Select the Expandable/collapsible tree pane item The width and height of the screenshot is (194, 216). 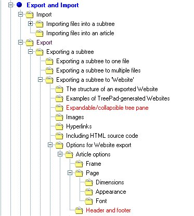[x=107, y=108]
